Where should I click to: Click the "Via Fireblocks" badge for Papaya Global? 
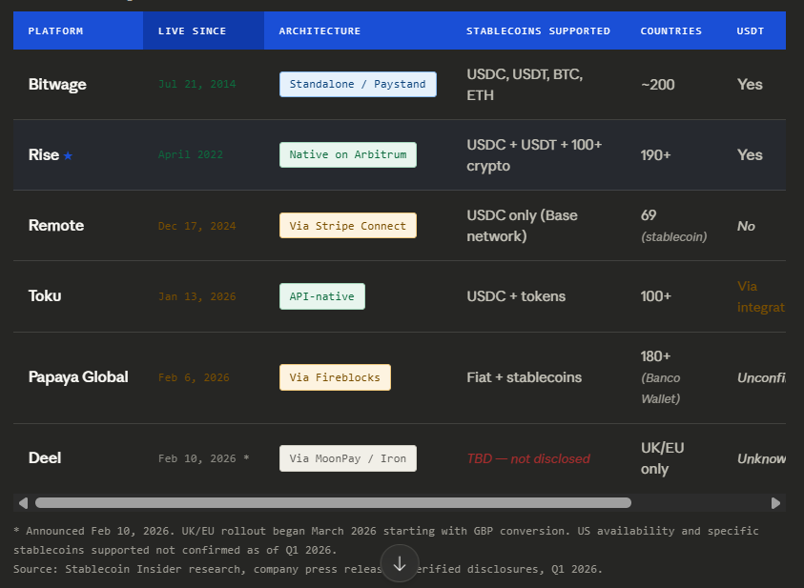point(335,377)
